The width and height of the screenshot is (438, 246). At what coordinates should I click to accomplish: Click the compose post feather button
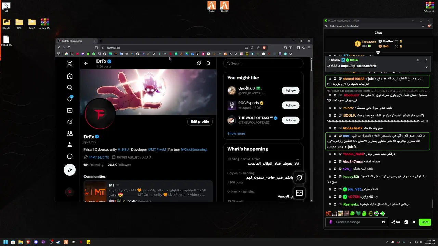pyautogui.click(x=70, y=170)
